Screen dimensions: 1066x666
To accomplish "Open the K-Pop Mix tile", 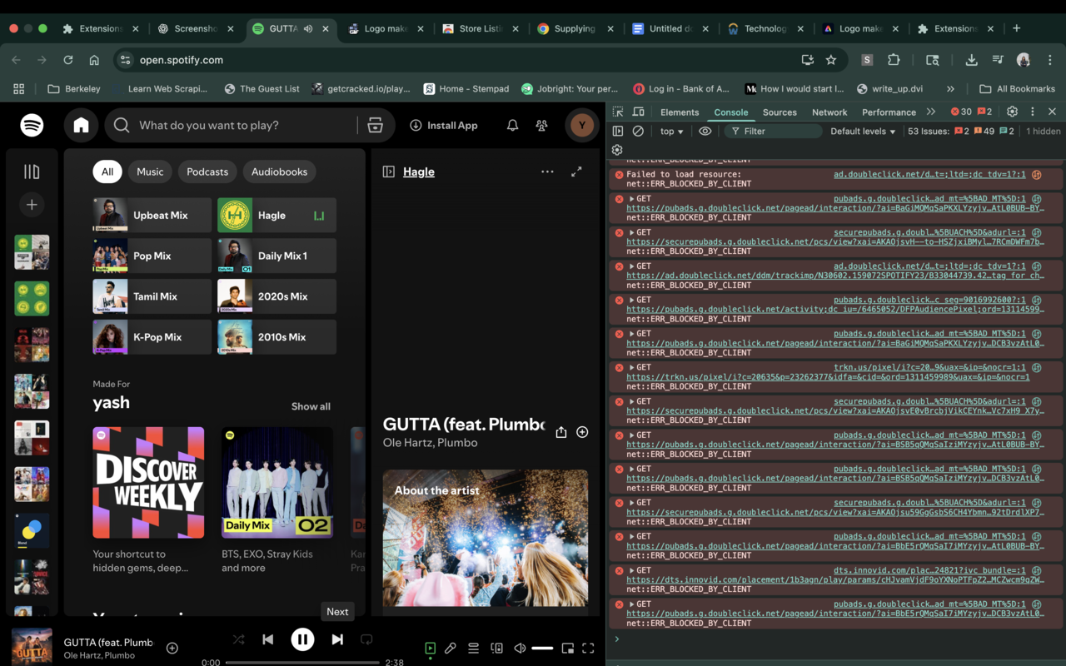I will [152, 337].
